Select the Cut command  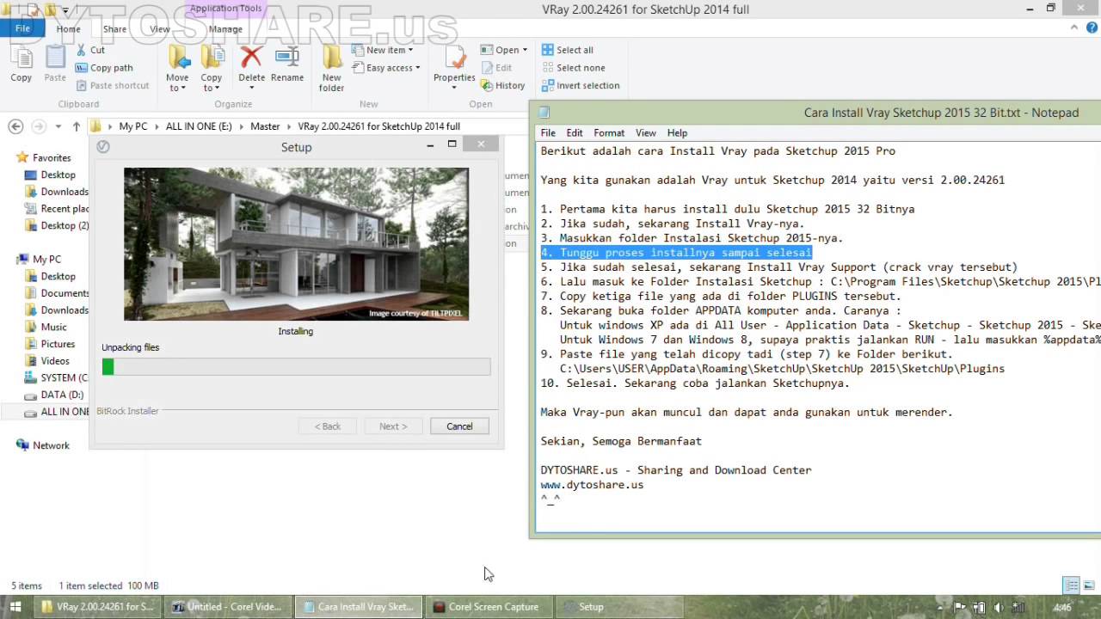(x=90, y=50)
